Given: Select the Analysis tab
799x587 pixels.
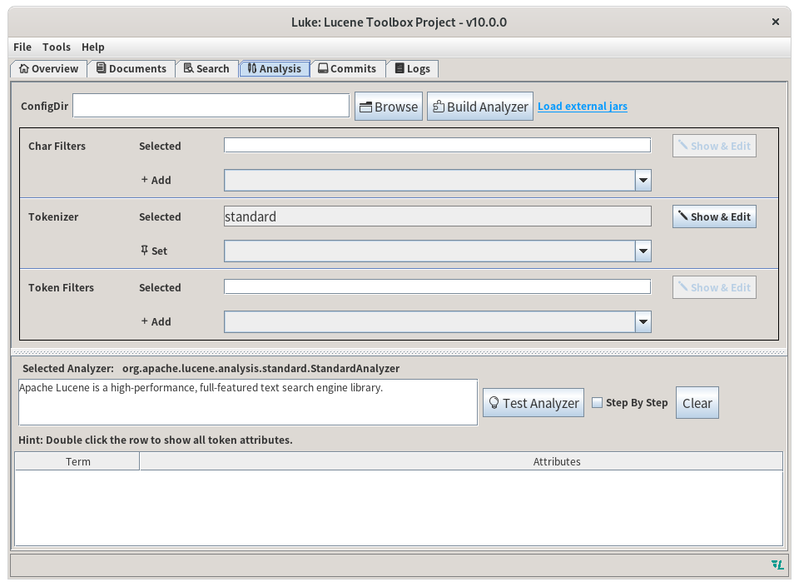Looking at the screenshot, I should tap(275, 69).
